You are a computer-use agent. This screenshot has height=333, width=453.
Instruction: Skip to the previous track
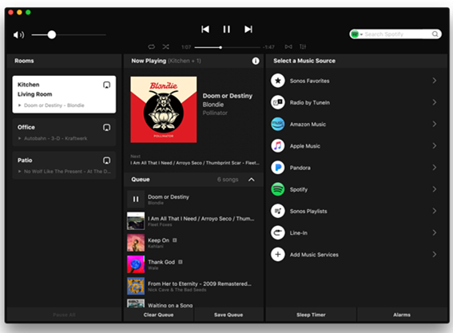(x=205, y=30)
